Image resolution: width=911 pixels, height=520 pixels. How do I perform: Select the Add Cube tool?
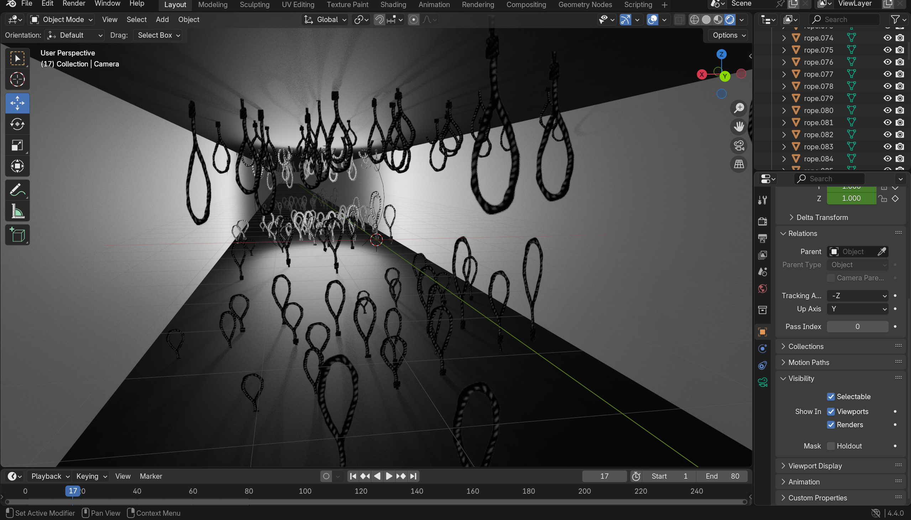click(17, 235)
